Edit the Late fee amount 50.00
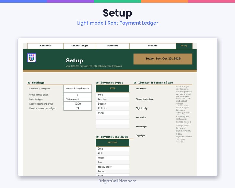The height and width of the screenshot is (188, 235). coord(78,104)
